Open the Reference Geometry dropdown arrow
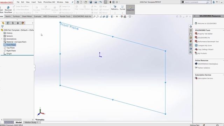The height and width of the screenshot is (126, 224). [x=115, y=13]
